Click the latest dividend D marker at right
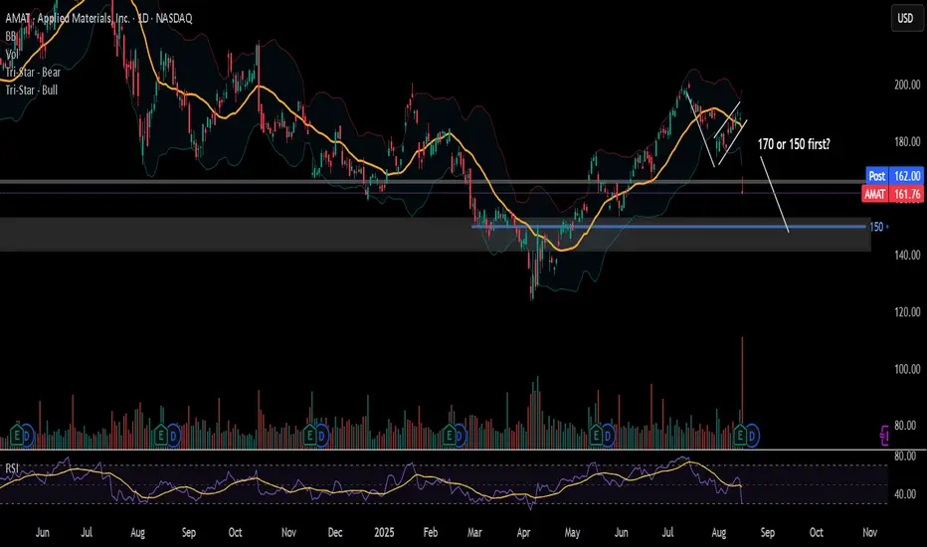Viewport: 927px width, 547px height. [751, 437]
